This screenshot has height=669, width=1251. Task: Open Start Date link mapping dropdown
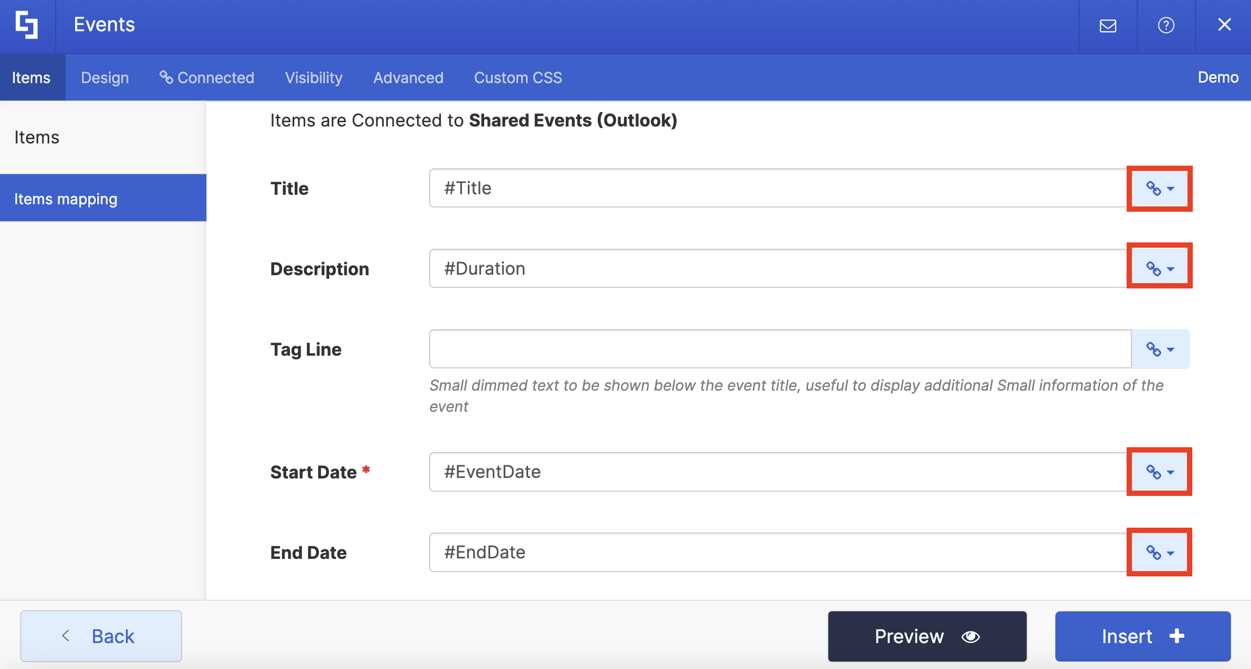[1159, 472]
